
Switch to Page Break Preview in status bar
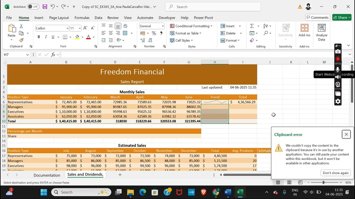[300, 182]
